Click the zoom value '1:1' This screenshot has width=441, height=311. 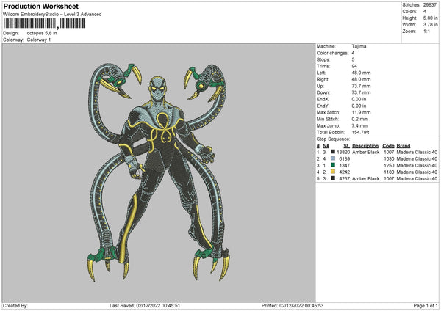[426, 32]
